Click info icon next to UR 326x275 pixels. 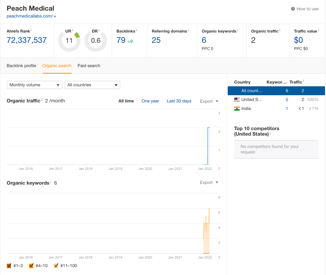click(x=73, y=30)
